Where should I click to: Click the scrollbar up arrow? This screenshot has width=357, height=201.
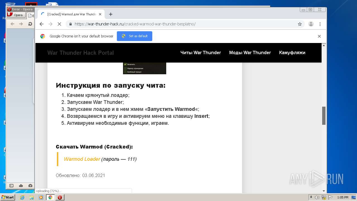(x=324, y=45)
